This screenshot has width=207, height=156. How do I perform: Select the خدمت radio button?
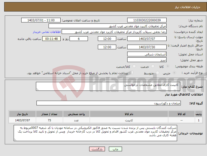point(153,66)
